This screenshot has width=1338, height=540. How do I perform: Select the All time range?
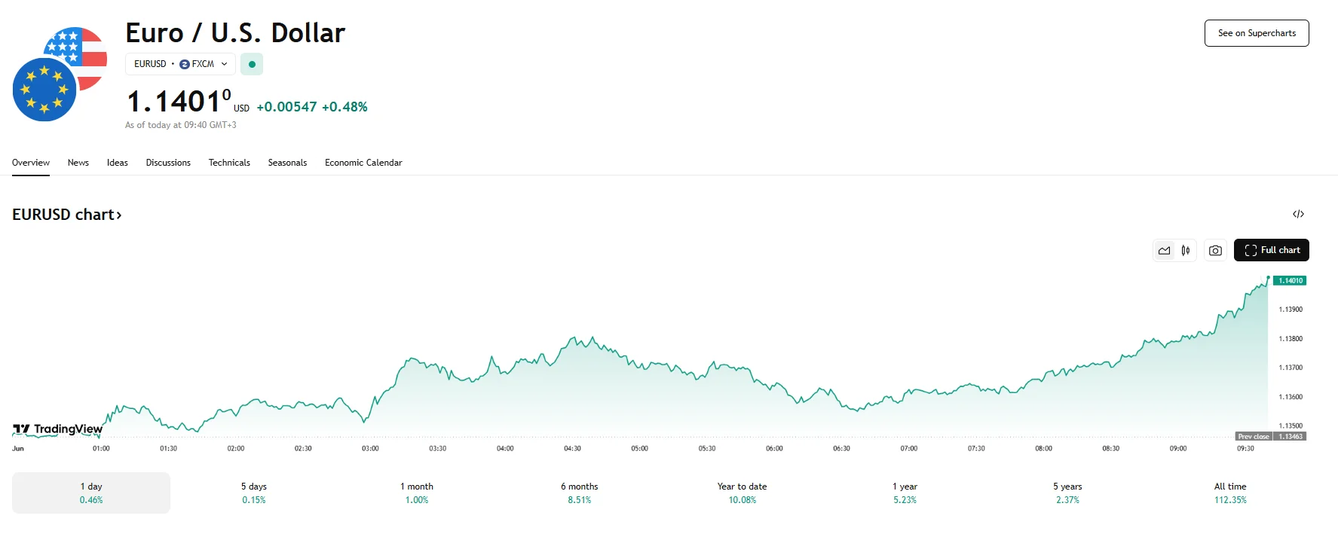(x=1230, y=493)
